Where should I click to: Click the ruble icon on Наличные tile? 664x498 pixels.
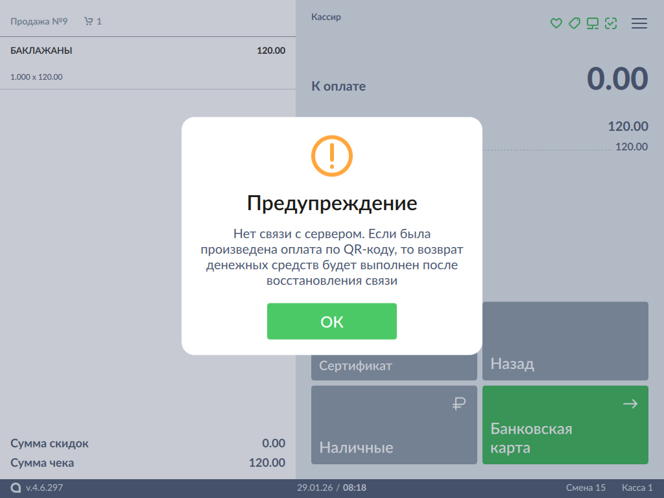[459, 404]
